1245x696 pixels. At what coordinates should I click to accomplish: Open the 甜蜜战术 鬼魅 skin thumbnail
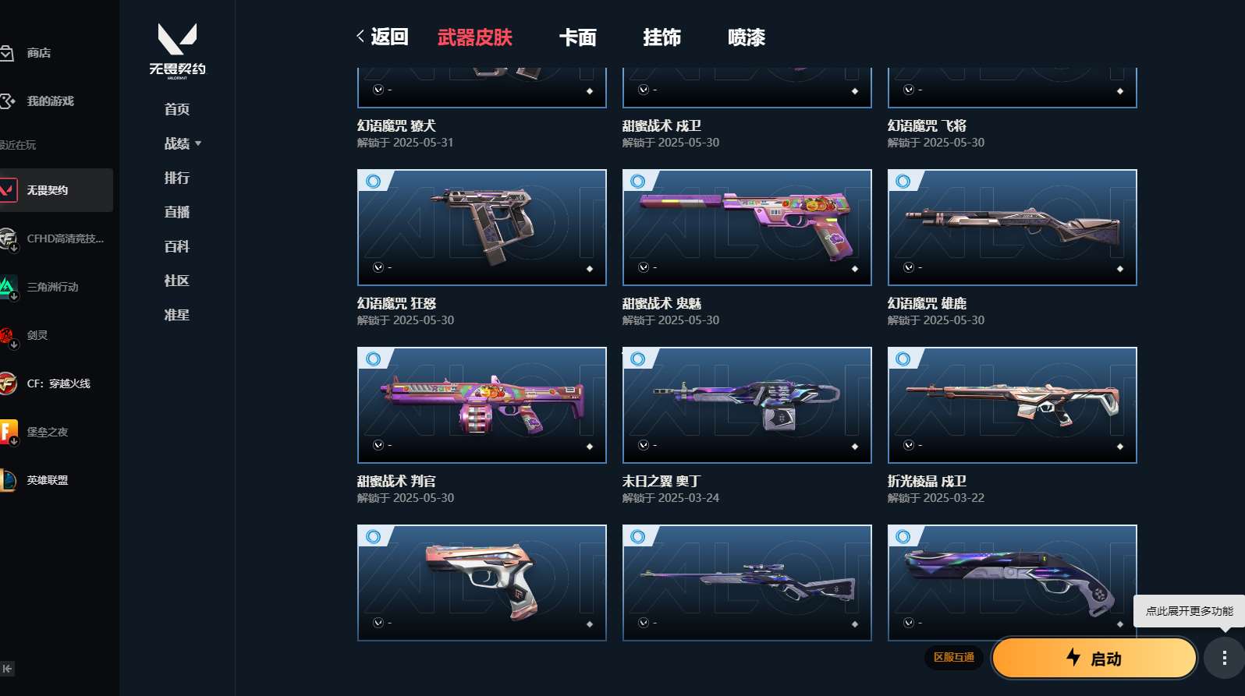tap(747, 228)
